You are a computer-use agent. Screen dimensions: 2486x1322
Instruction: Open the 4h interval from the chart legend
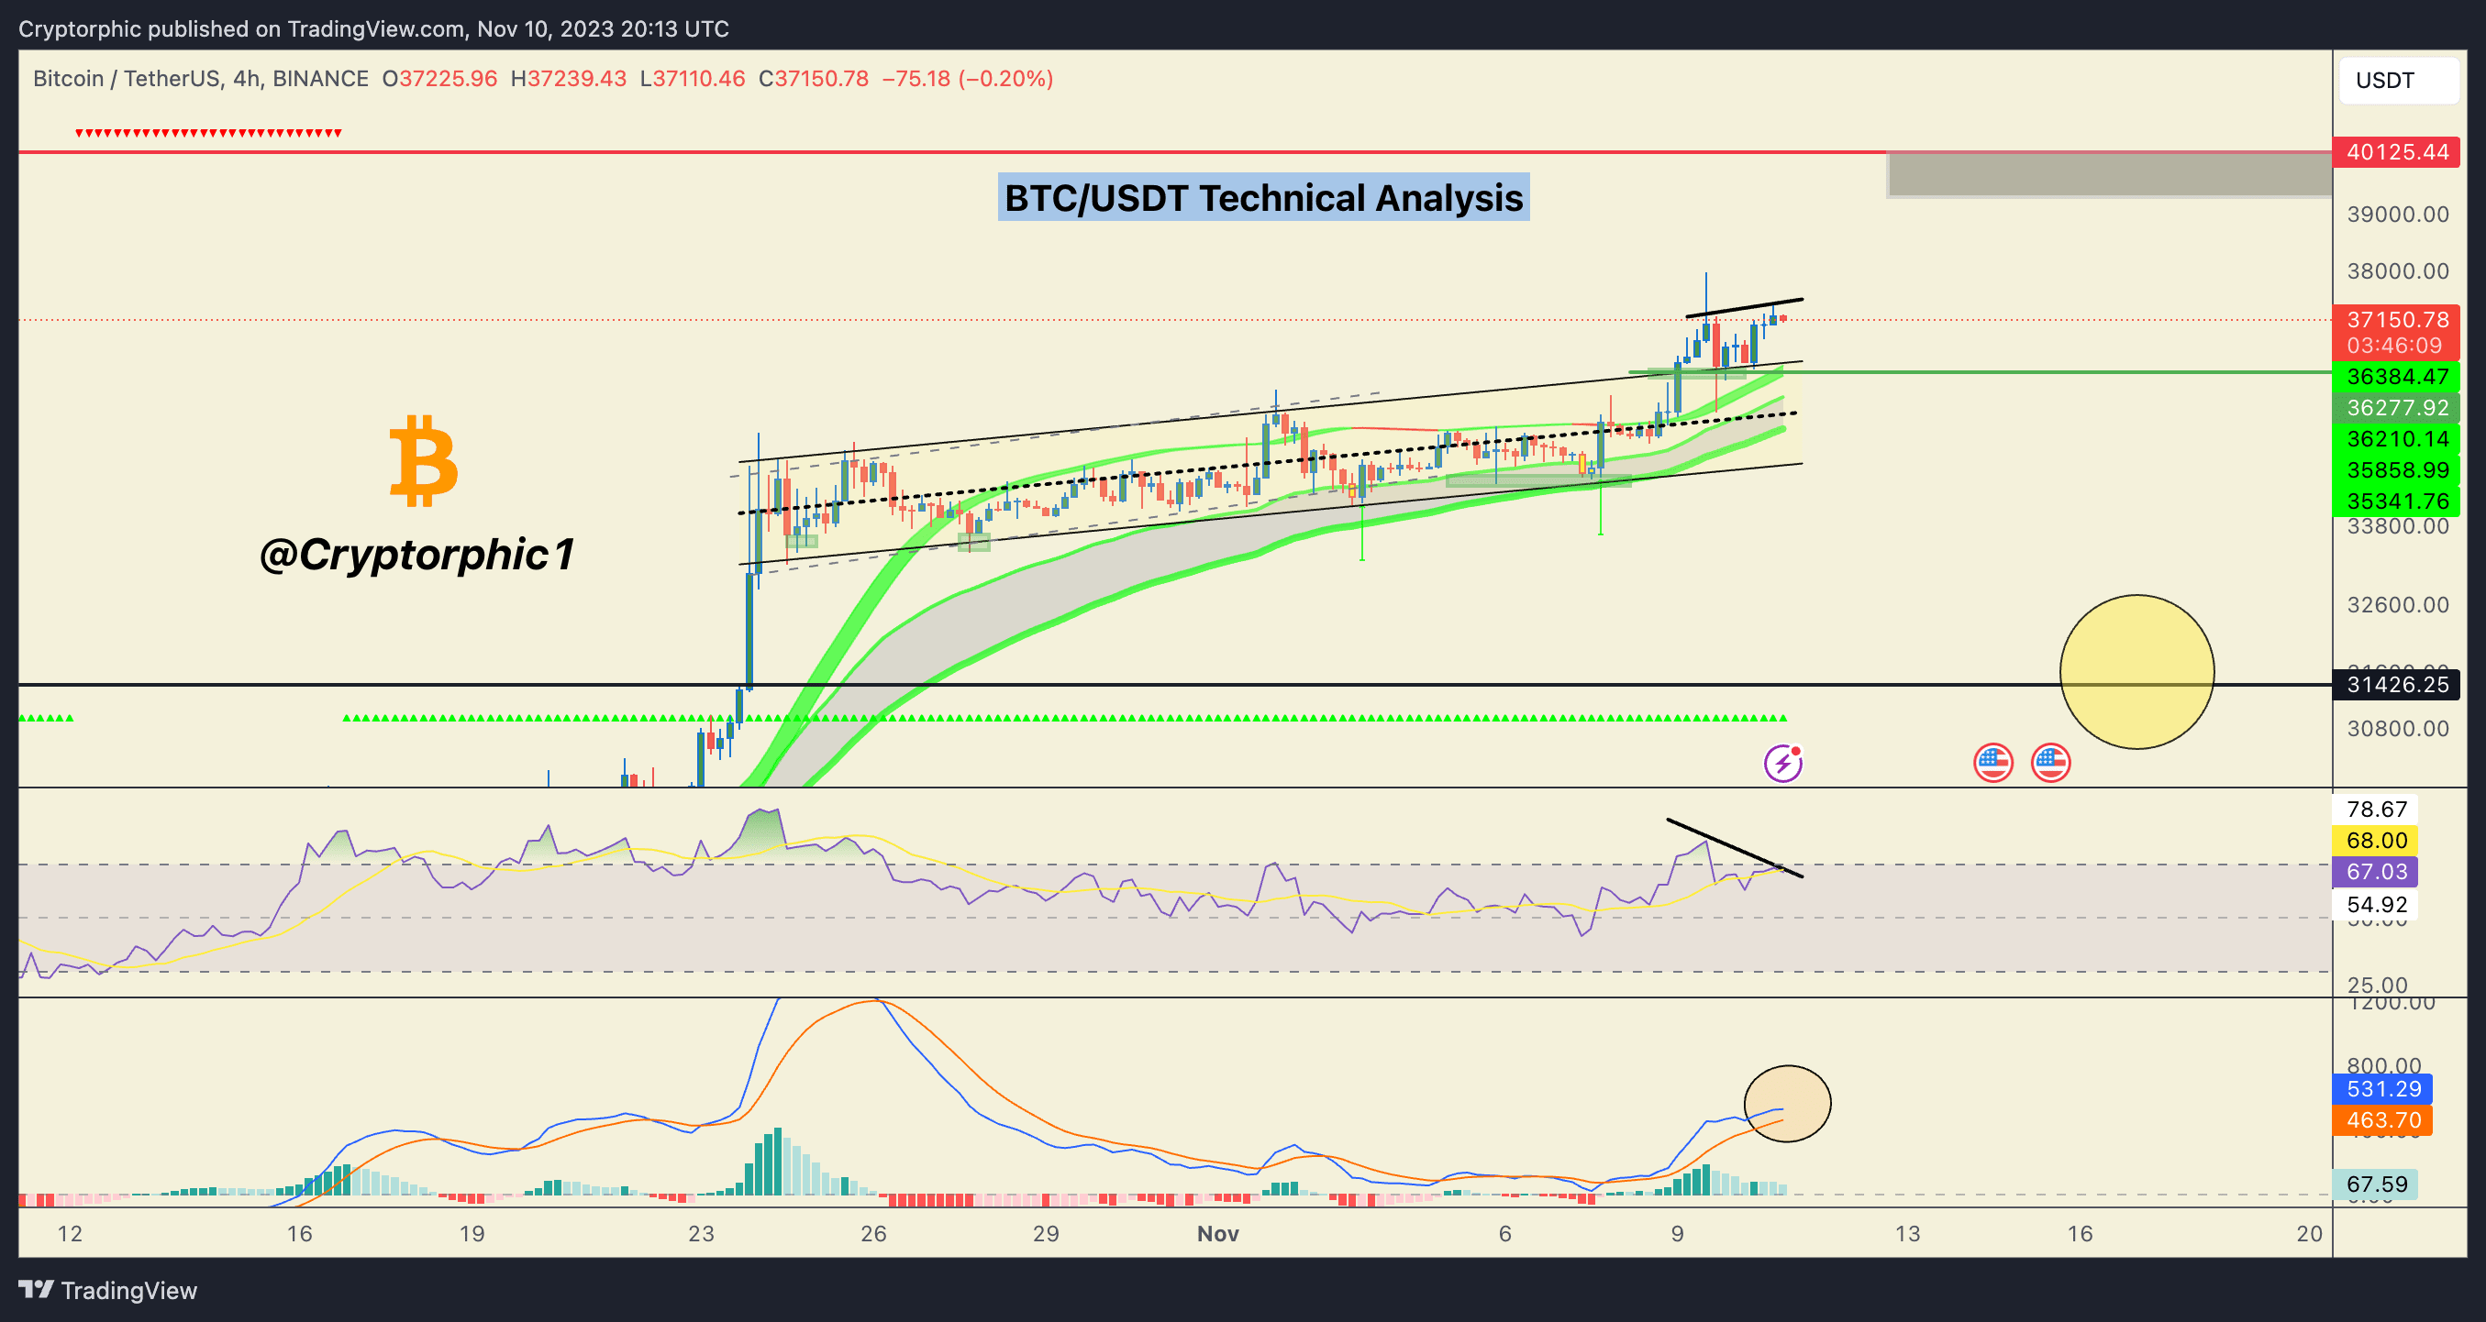click(x=243, y=78)
